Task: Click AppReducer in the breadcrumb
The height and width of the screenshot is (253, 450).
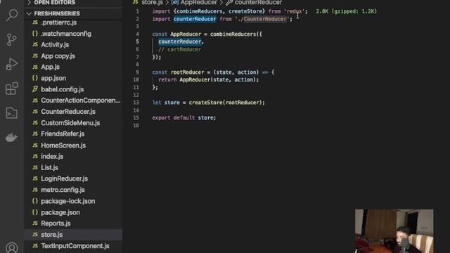Action: coord(198,3)
